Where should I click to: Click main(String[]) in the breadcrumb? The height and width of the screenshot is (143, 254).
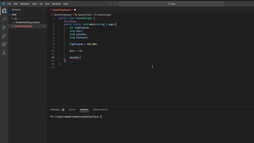(104, 15)
